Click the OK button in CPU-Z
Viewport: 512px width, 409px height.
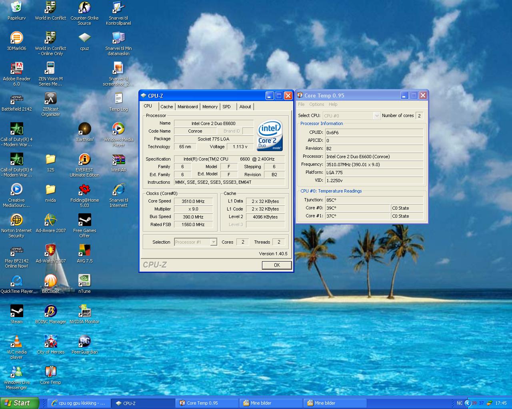point(277,265)
